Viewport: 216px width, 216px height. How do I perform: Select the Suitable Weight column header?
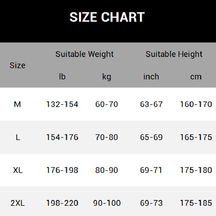(x=85, y=54)
